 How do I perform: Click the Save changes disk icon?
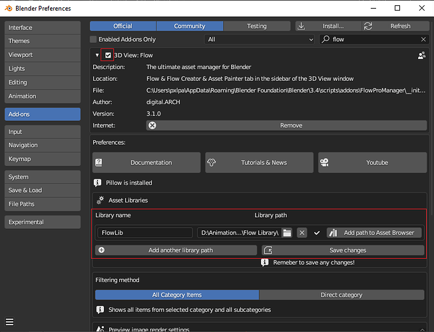point(268,250)
